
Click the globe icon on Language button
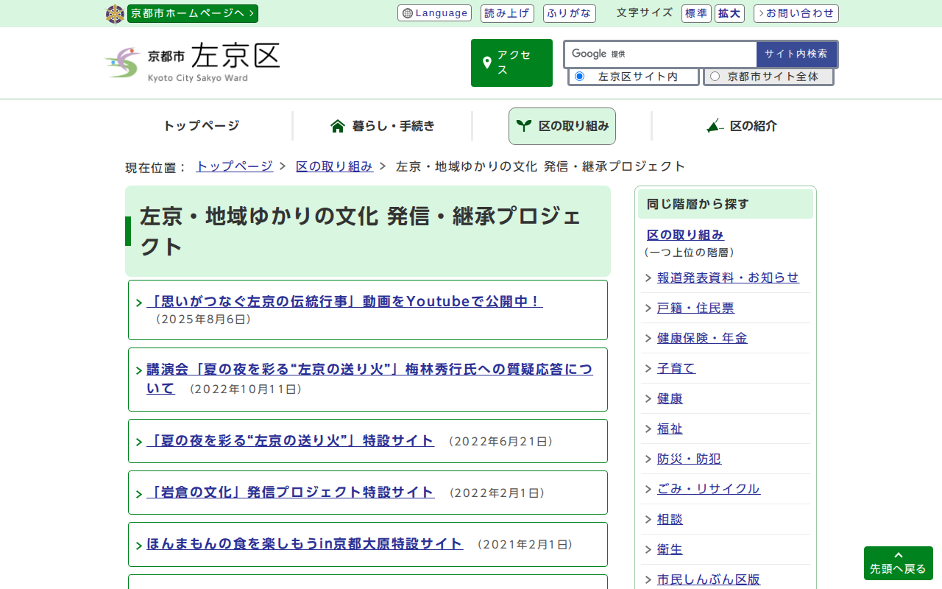click(408, 13)
